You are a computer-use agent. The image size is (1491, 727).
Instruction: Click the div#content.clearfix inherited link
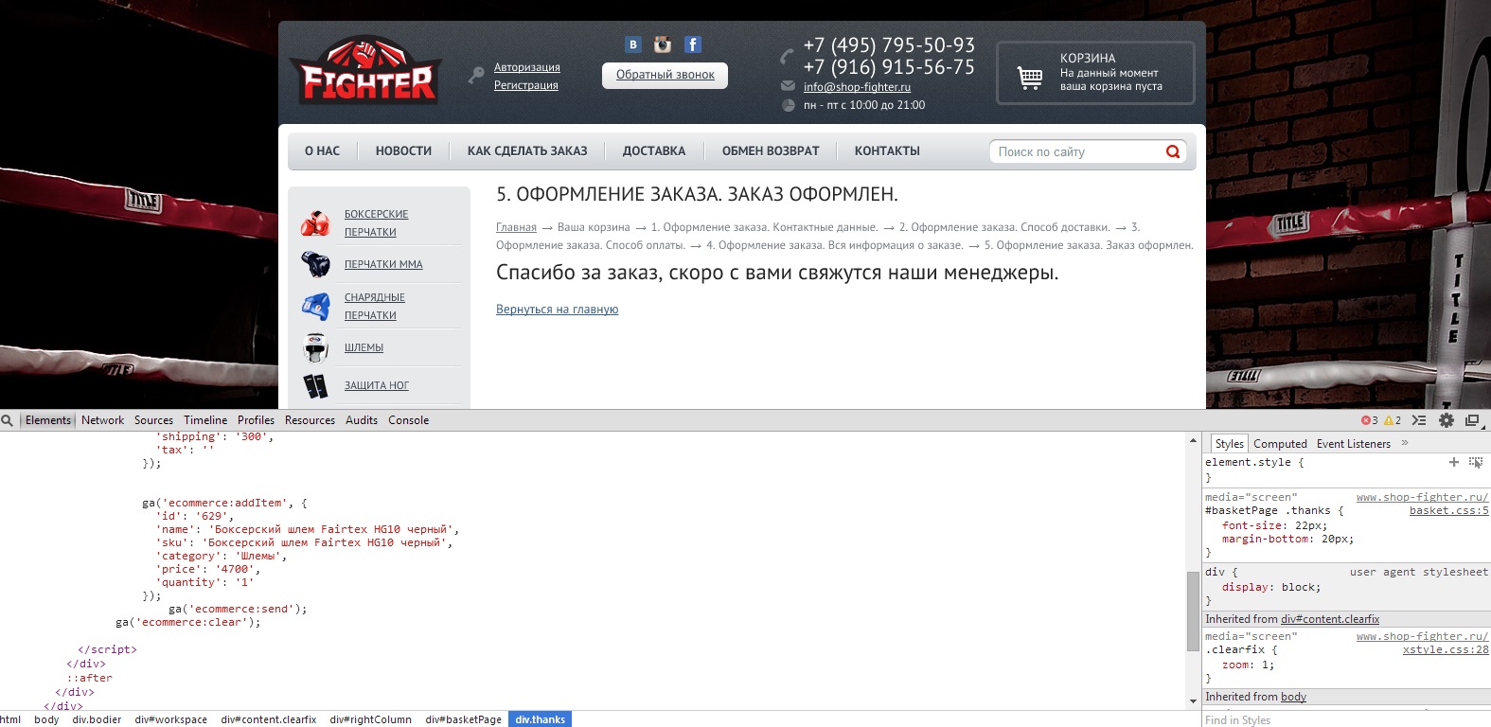(x=1330, y=619)
